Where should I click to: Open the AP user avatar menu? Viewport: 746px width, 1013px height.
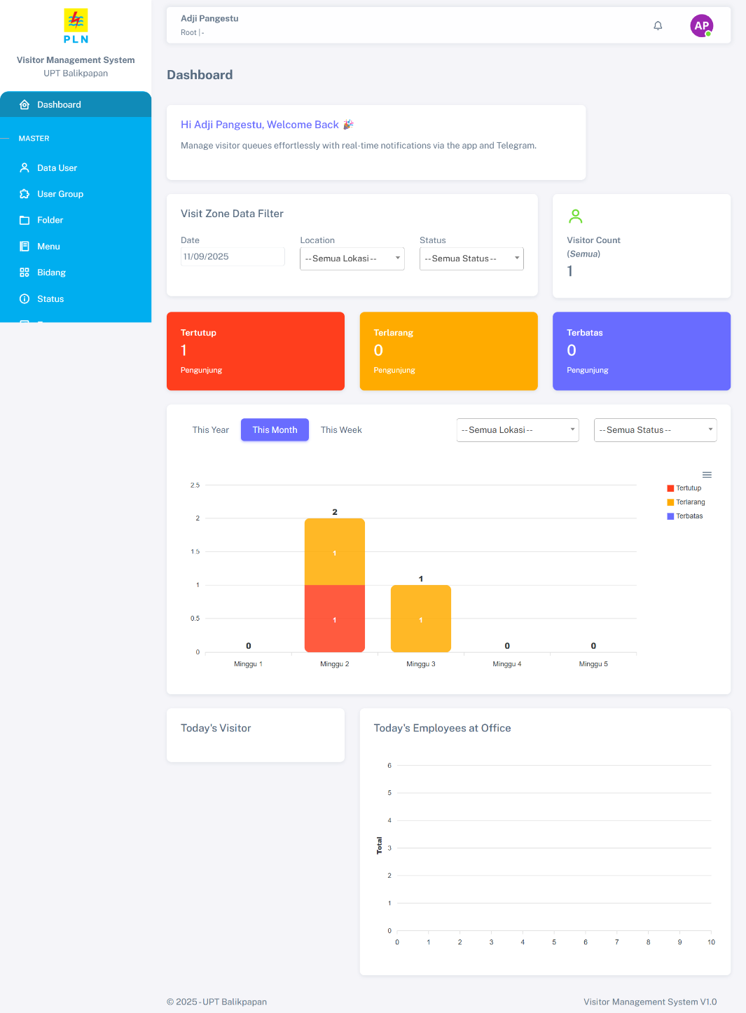[701, 26]
